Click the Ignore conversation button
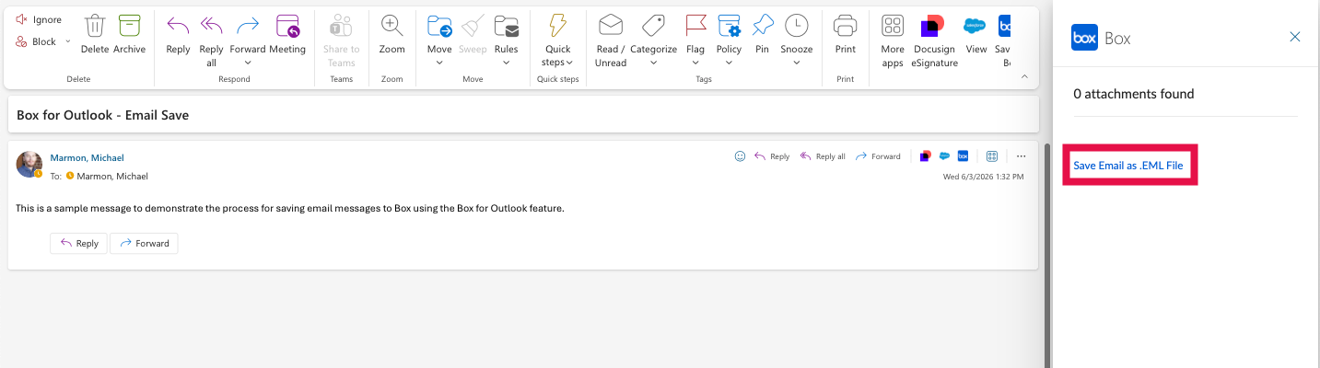The image size is (1320, 368). (39, 19)
